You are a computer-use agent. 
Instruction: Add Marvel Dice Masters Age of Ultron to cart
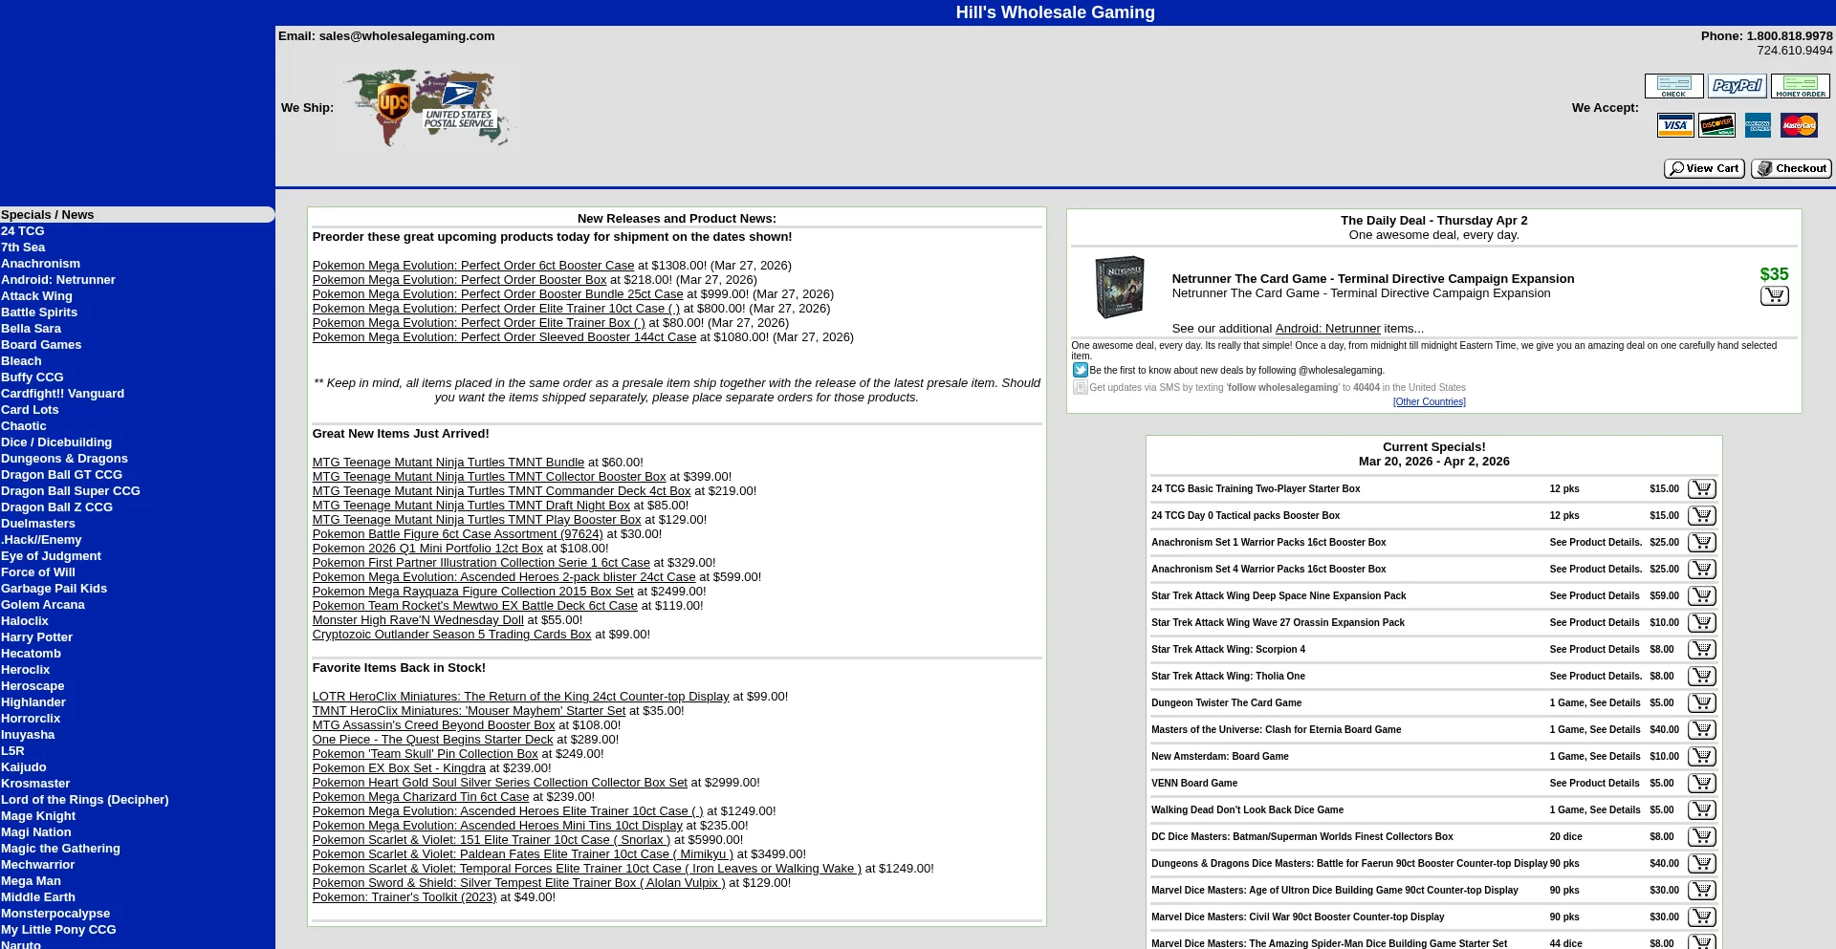[x=1702, y=891]
